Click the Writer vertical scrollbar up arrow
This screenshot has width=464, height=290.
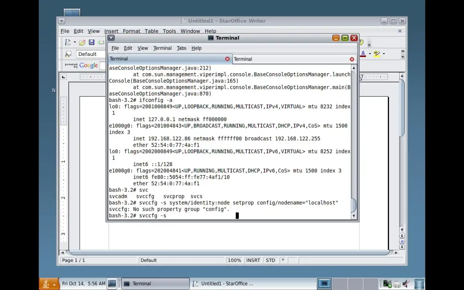(x=402, y=76)
